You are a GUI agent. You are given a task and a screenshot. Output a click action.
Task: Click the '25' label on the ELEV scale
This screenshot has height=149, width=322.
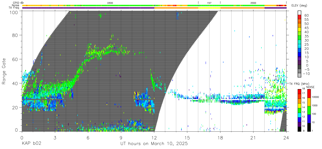[306, 44]
